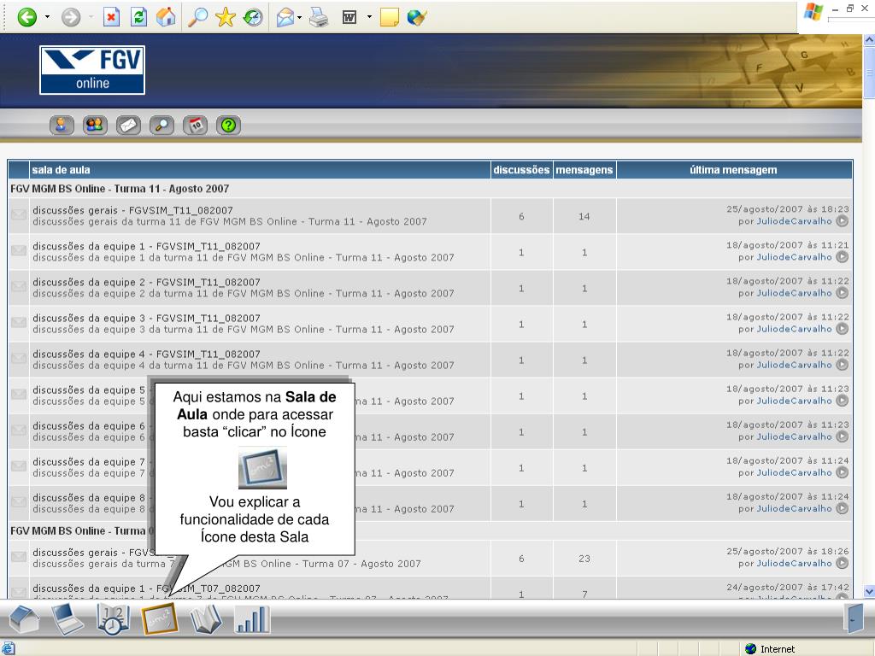Image resolution: width=875 pixels, height=656 pixels.
Task: Open the group of people icon
Action: 95,126
